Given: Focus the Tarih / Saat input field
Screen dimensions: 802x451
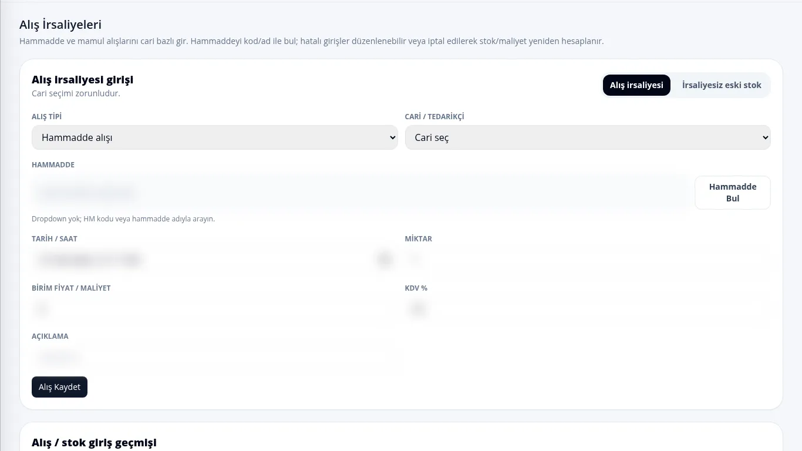Looking at the screenshot, I should coord(215,260).
